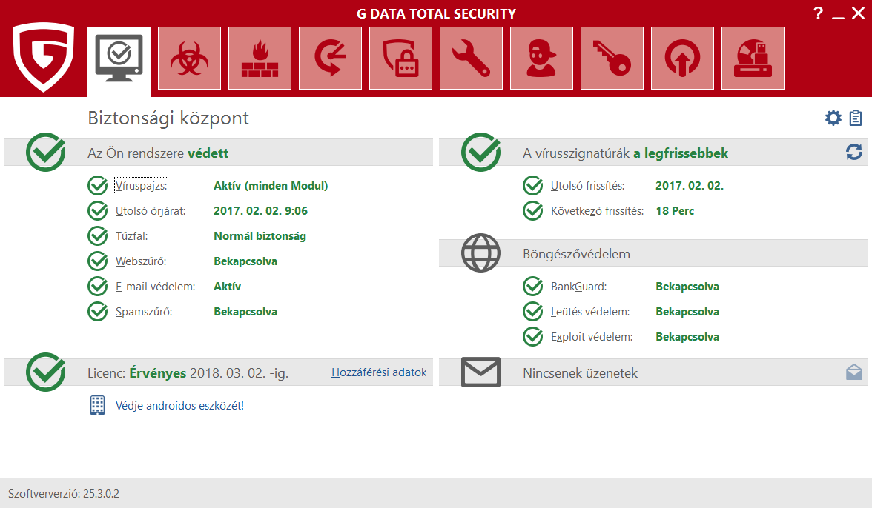Click the checkmark icon next to BankGuard
Image resolution: width=872 pixels, height=508 pixels.
tap(533, 287)
